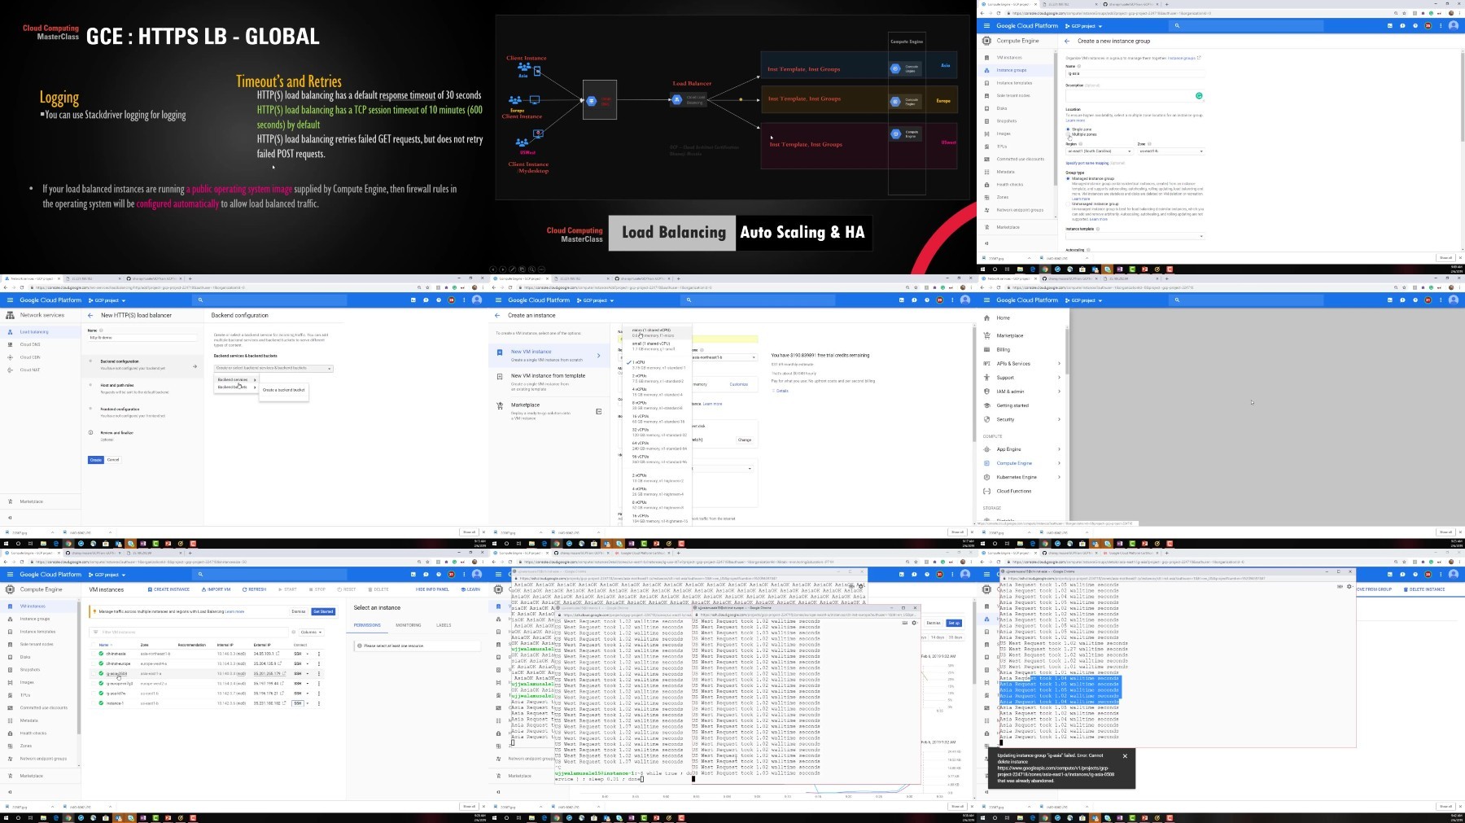Viewport: 1465px width, 823px height.
Task: Select Frontend configuration step
Action: click(x=142, y=412)
